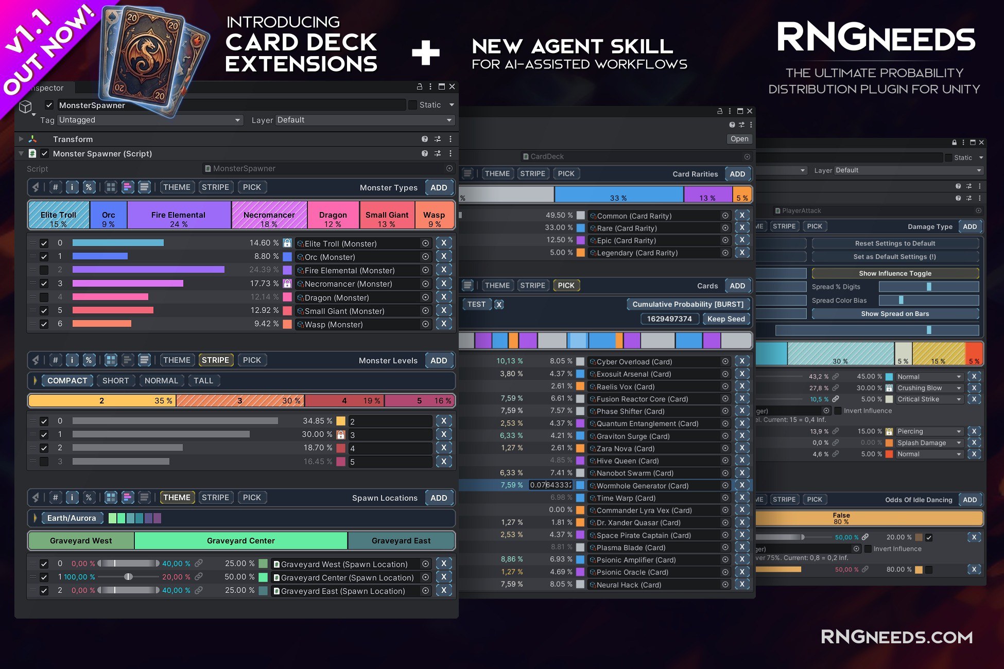1004x669 pixels.
Task: Open THEME tab in Monster Types toolbar
Action: click(x=177, y=187)
